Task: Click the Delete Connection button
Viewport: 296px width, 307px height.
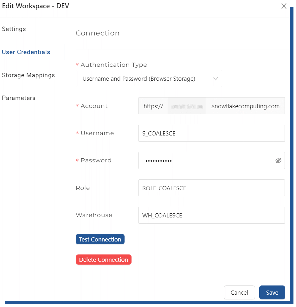Action: 103,260
